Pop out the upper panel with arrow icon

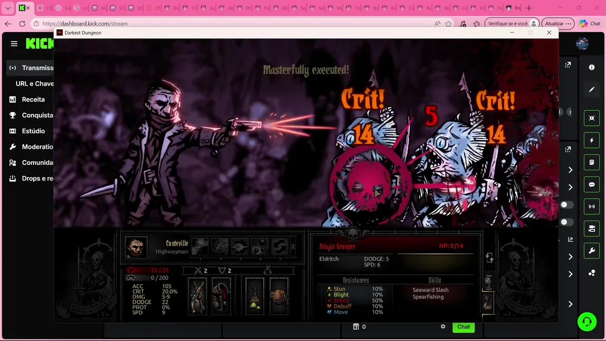coord(568,65)
